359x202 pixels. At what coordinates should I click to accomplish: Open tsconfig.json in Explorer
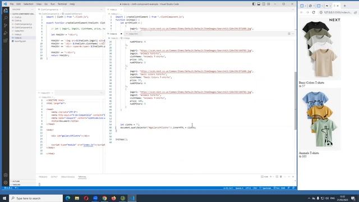[x=23, y=41]
